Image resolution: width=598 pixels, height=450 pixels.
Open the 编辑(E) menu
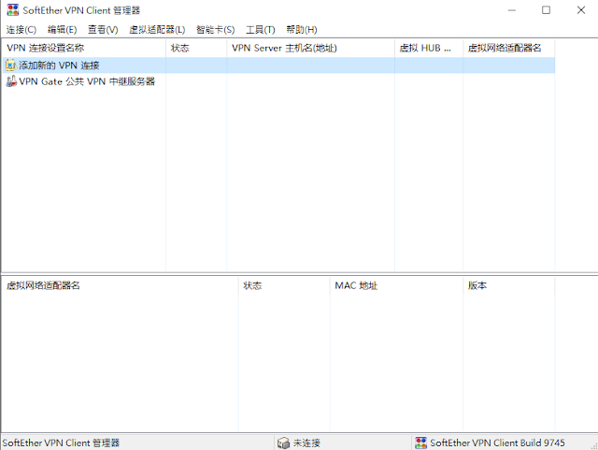click(63, 29)
